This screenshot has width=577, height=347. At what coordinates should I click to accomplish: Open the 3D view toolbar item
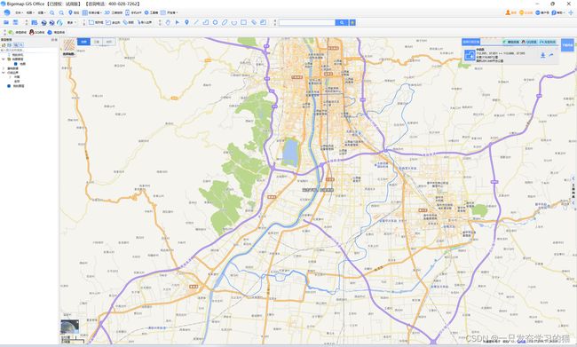tap(114, 12)
